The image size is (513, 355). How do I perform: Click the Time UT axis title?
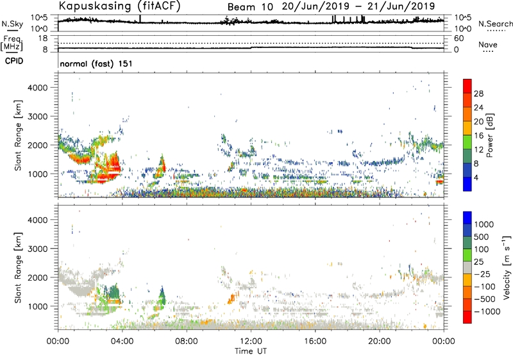(x=251, y=351)
